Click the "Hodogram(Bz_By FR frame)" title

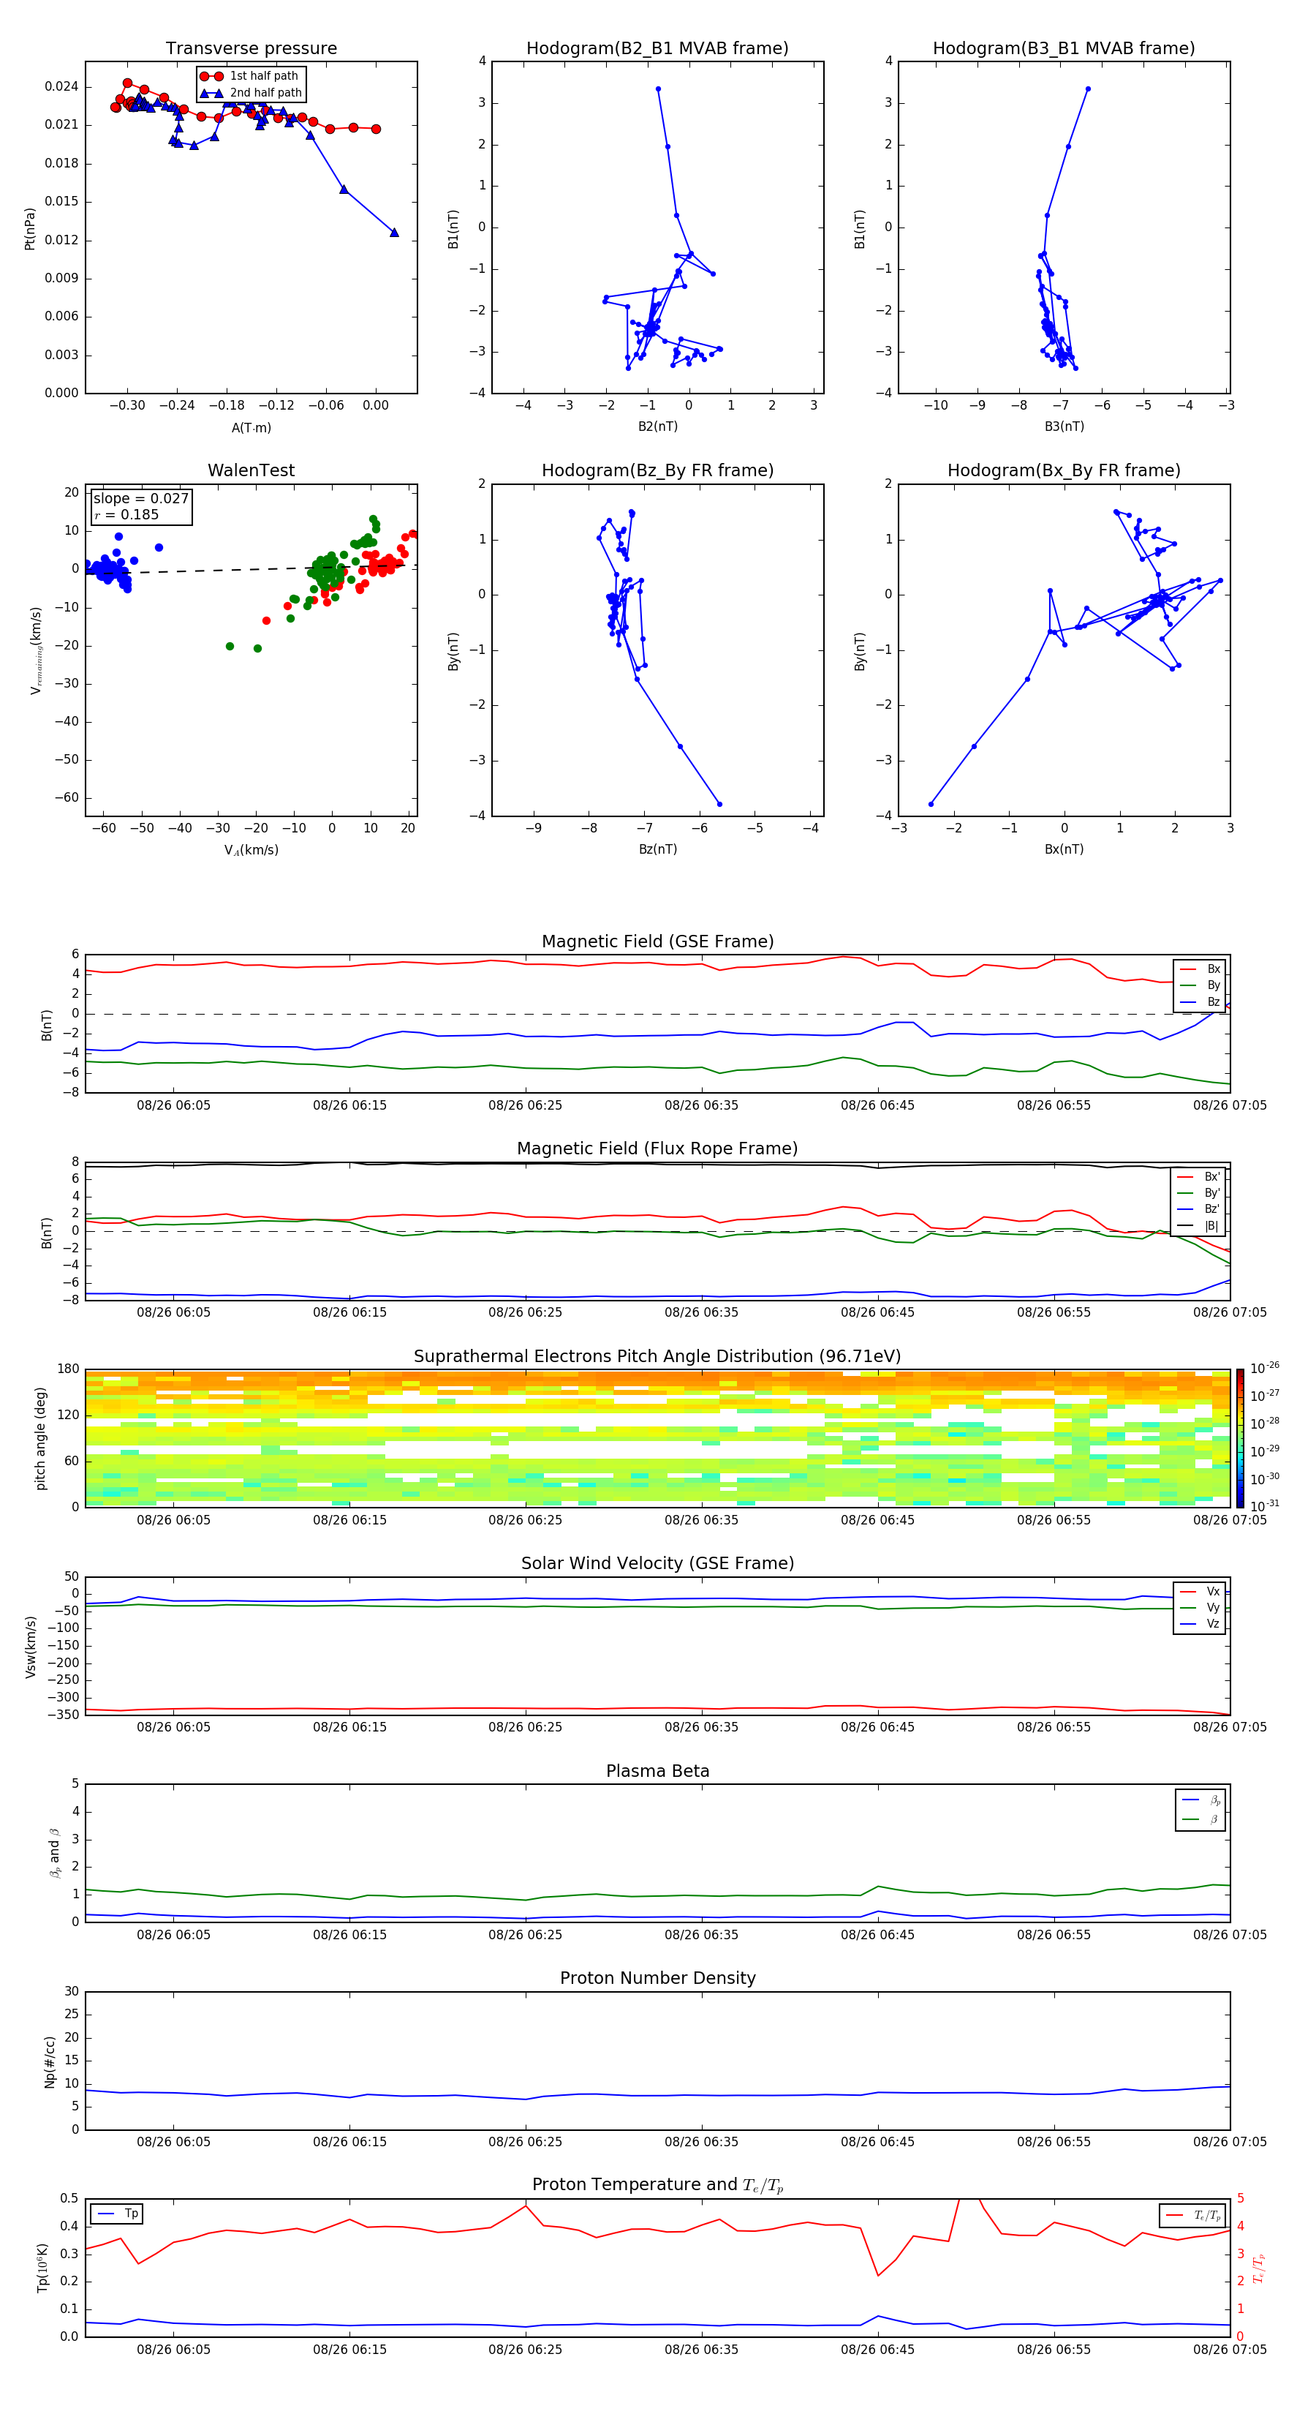[657, 470]
